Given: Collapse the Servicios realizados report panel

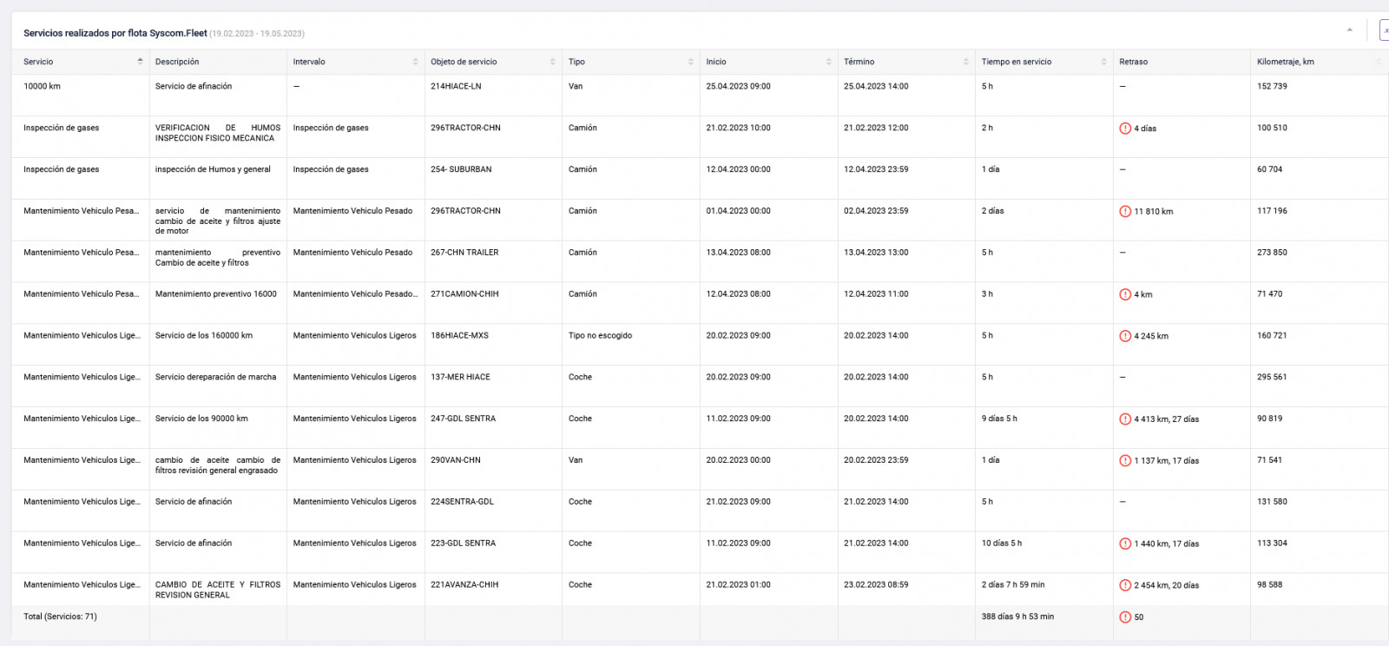Looking at the screenshot, I should click(x=1349, y=30).
